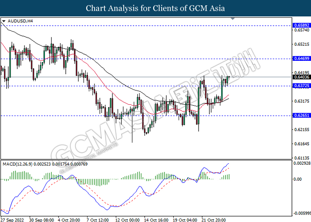Click the MACD 0.00 zero level value
Screen dimensions: 311x222
click(298, 179)
